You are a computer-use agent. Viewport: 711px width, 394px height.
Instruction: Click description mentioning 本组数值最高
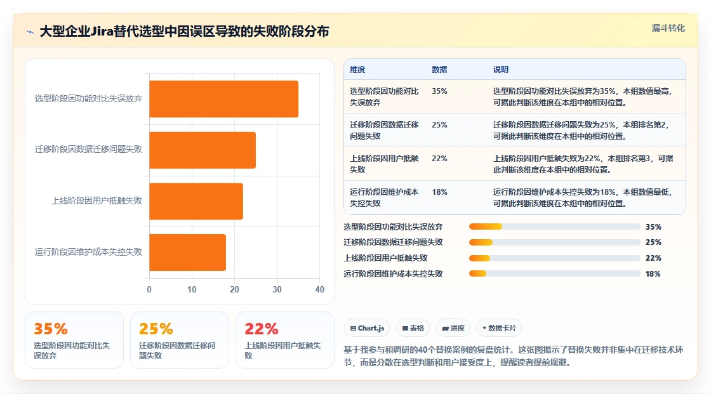(x=583, y=96)
